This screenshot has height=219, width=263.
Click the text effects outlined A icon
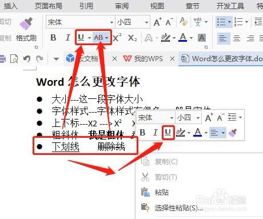tap(149, 38)
